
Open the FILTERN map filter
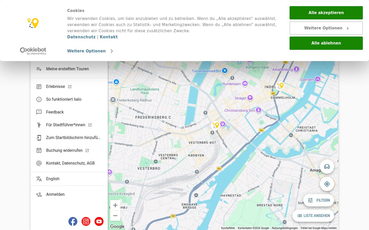319,200
